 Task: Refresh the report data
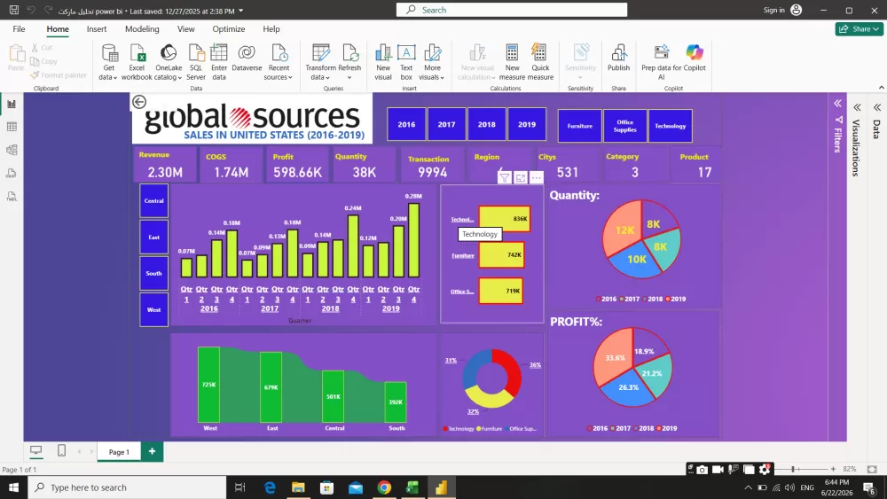(x=349, y=62)
